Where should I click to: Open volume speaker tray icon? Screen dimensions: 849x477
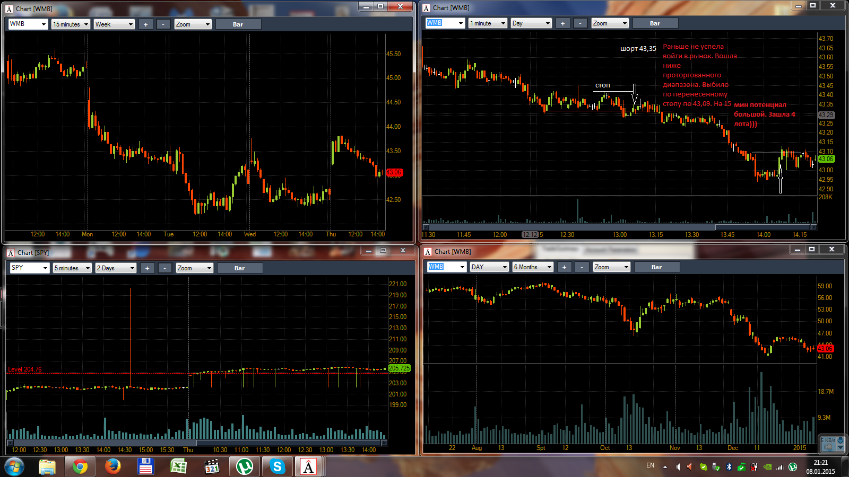[678, 467]
